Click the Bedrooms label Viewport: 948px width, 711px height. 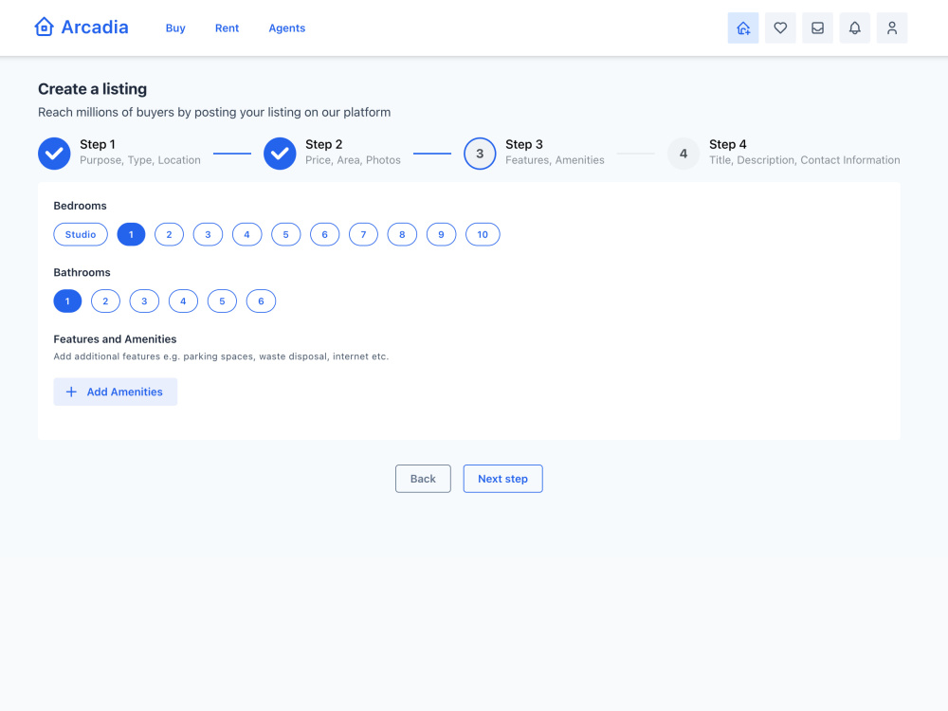coord(80,206)
